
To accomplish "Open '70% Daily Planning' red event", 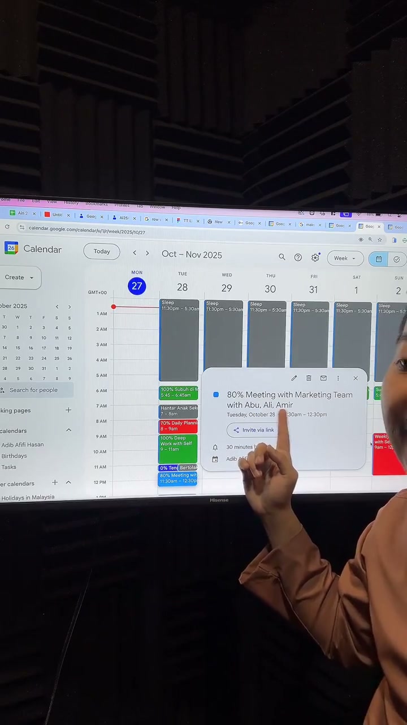I will point(178,426).
